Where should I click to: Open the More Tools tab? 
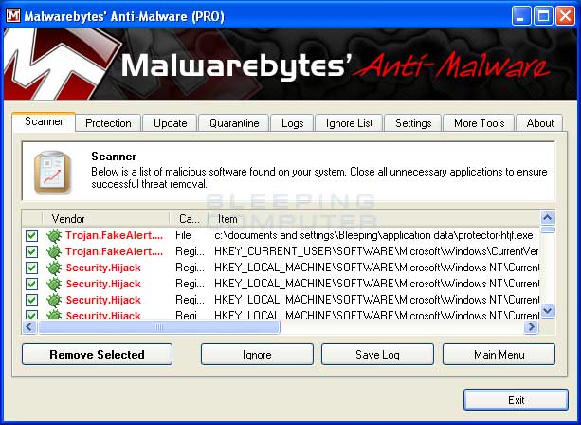click(479, 123)
